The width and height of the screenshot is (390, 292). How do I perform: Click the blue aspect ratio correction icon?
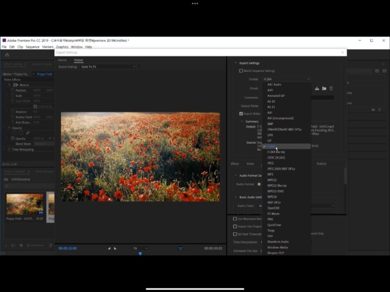[x=180, y=248]
